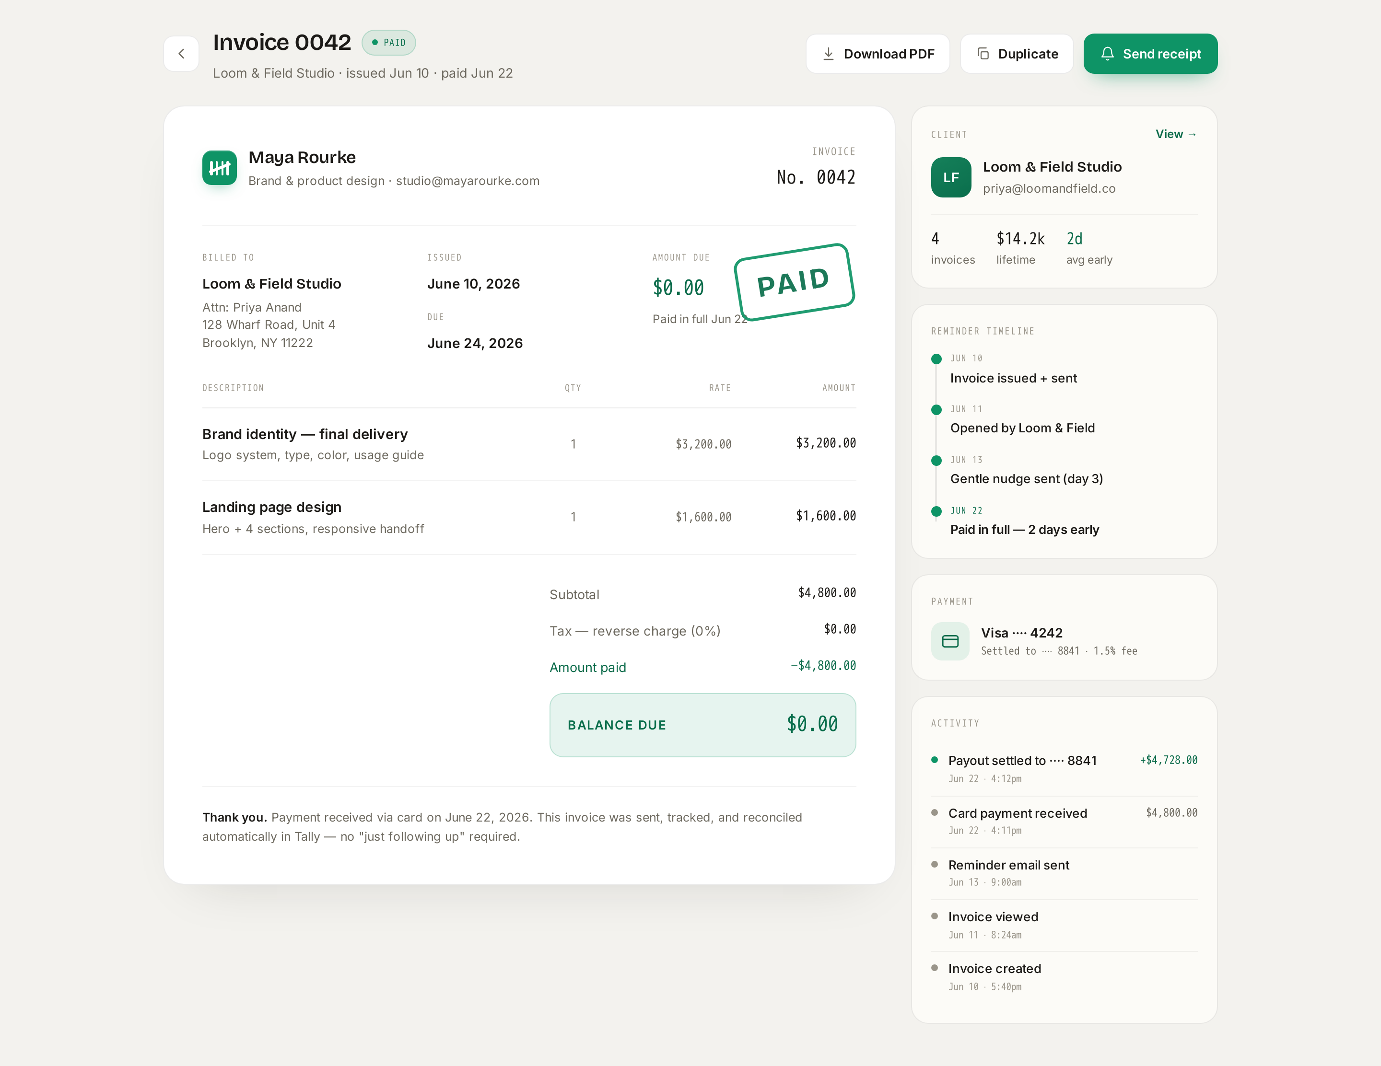Click the '$14.2k lifetime' stat
This screenshot has height=1066, width=1381.
click(x=1020, y=248)
